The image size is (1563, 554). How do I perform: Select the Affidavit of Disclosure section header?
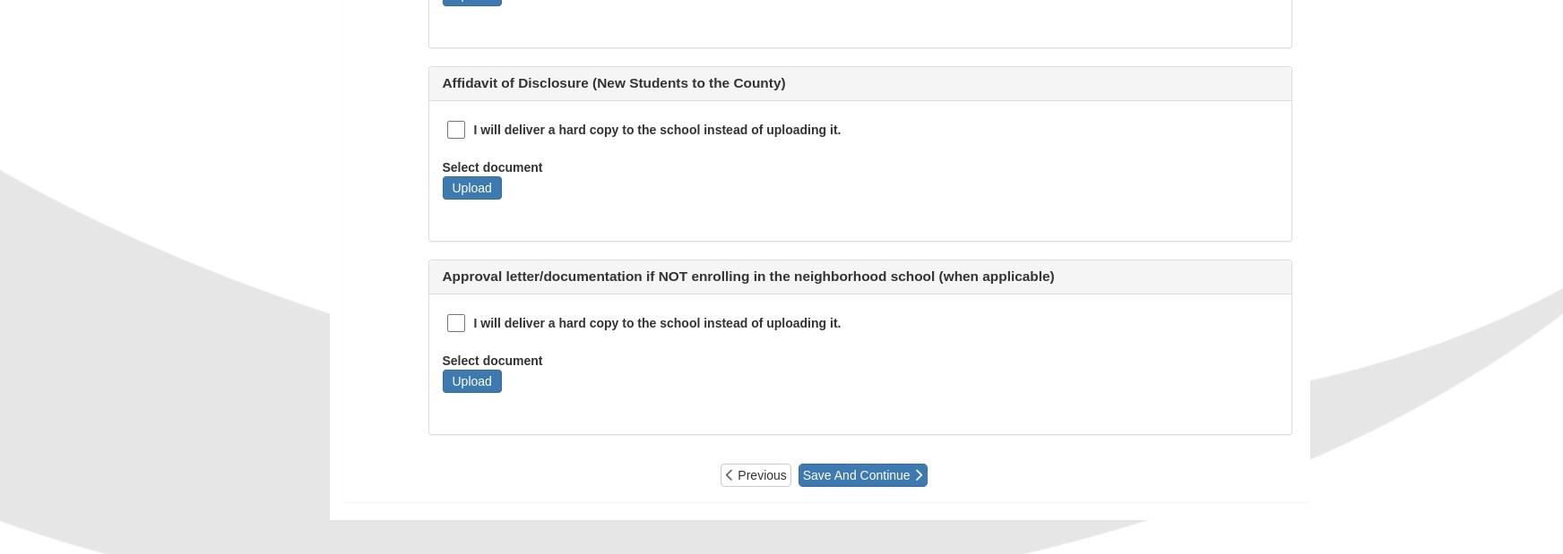coord(859,83)
